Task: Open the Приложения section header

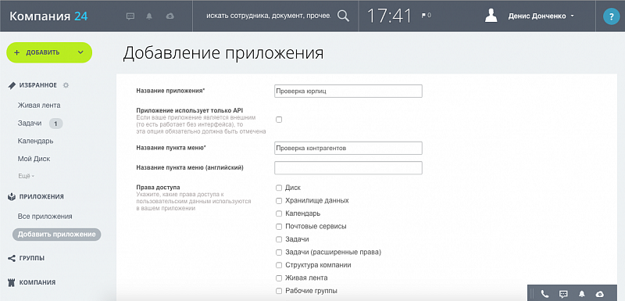Action: click(x=41, y=196)
